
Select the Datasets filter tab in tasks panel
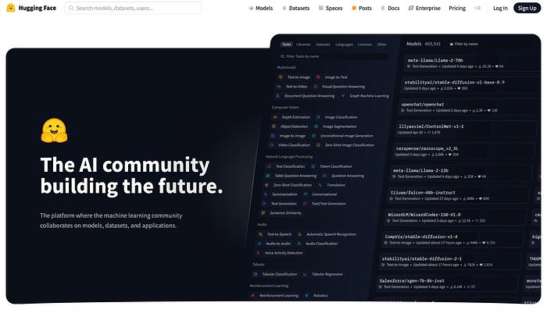point(323,45)
